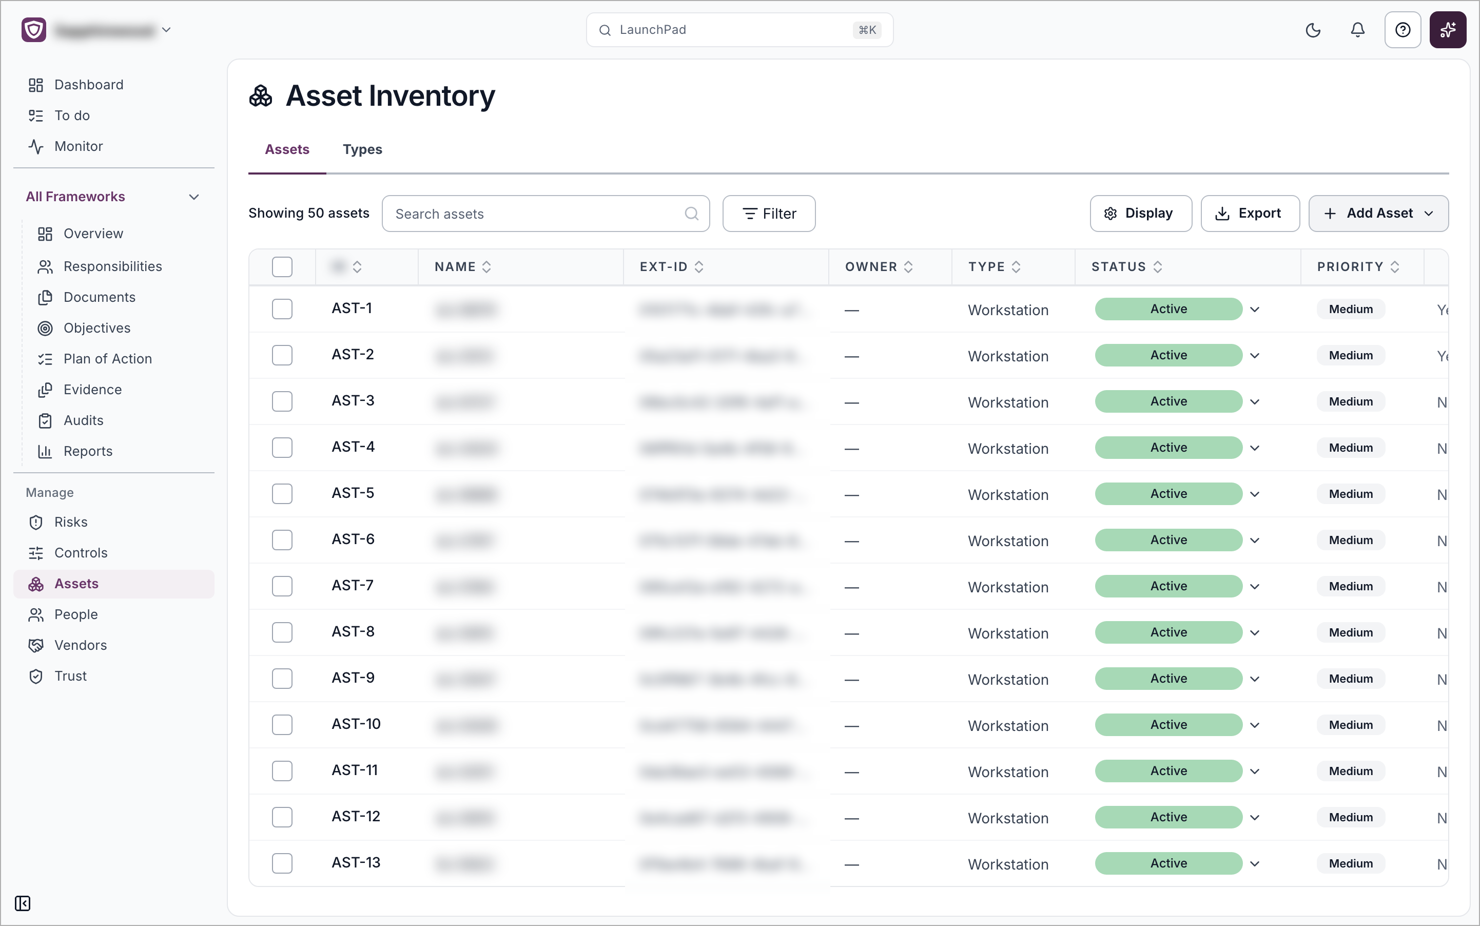Image resolution: width=1480 pixels, height=926 pixels.
Task: Sort by NAME column arrows
Action: pos(487,267)
